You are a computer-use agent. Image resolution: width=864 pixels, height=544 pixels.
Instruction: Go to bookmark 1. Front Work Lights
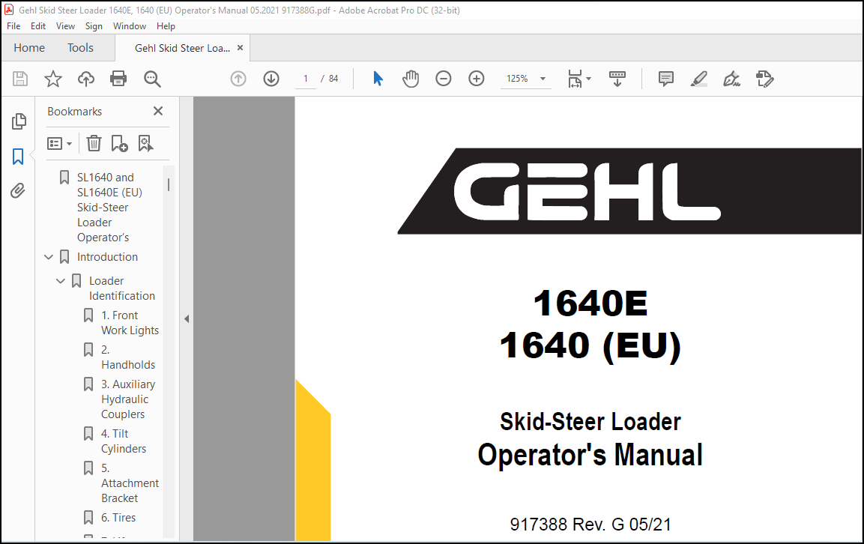pos(130,323)
